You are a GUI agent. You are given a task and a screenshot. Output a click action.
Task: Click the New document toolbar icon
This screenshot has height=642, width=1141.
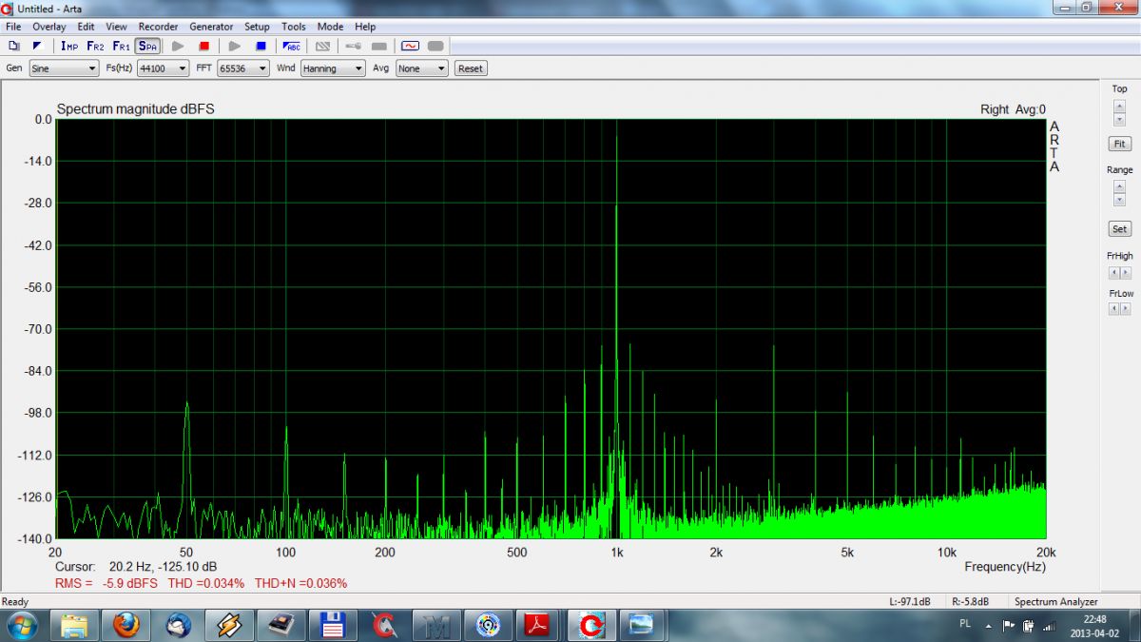click(x=13, y=46)
